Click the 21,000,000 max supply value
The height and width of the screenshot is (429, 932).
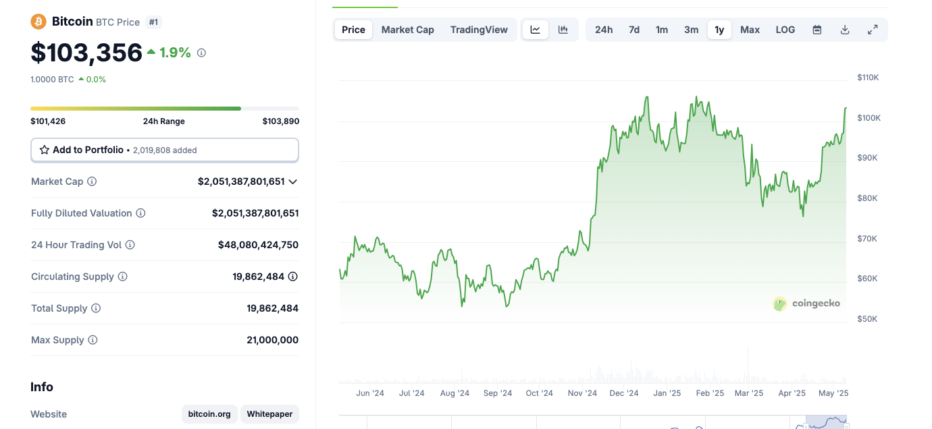[x=273, y=340]
